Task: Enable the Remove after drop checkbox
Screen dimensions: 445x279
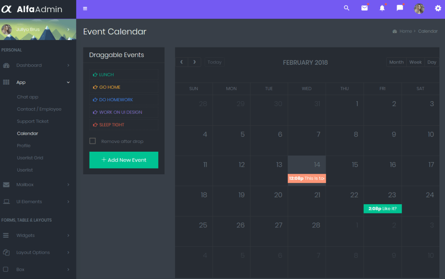Action: pos(93,141)
